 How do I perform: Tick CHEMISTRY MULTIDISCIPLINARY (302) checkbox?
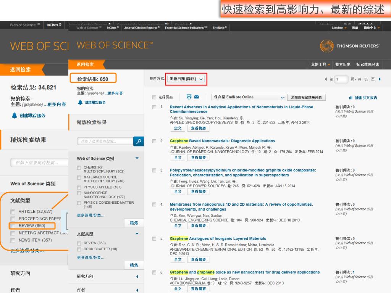coord(79,168)
